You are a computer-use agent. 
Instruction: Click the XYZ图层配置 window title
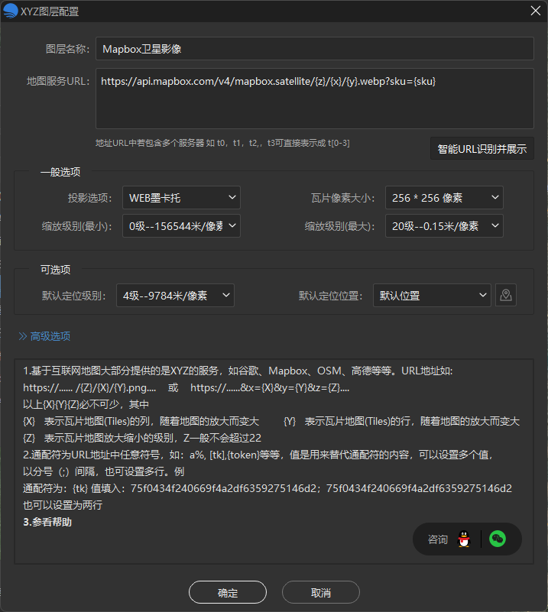50,11
